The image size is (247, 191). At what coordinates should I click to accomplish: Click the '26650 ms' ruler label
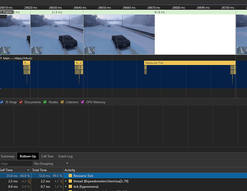pos(104,8)
